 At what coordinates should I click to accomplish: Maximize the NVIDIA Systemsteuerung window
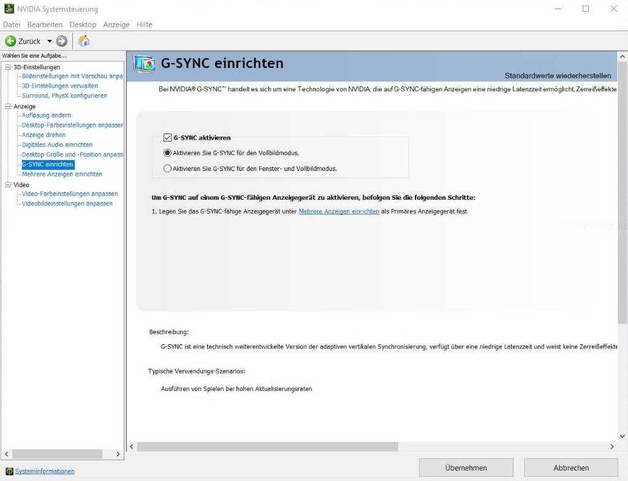tap(586, 9)
